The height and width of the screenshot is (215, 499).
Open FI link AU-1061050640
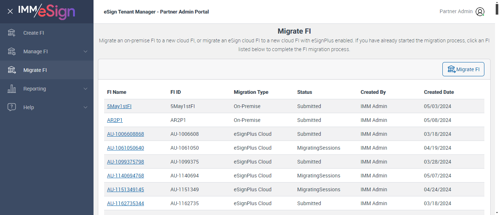[x=125, y=148]
